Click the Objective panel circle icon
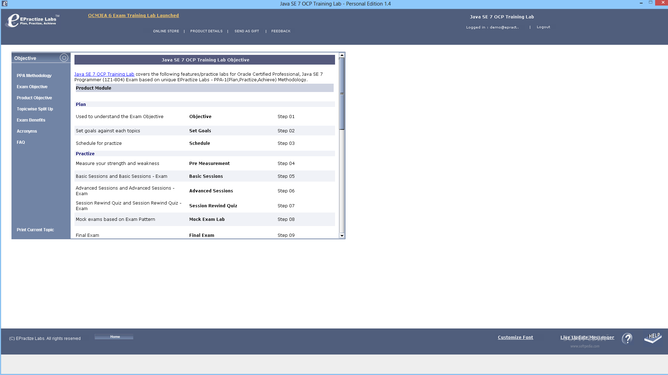The width and height of the screenshot is (668, 375). [x=64, y=58]
